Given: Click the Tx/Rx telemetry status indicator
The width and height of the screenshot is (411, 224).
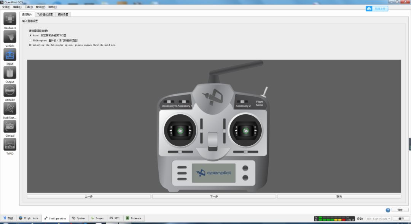Looking at the screenshot, I should click(x=334, y=219).
